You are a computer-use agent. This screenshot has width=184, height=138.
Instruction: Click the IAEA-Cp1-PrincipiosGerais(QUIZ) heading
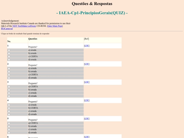(92, 13)
